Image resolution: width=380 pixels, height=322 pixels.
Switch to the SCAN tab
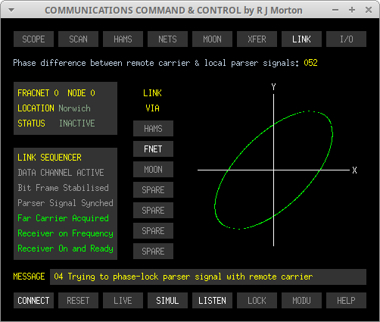(x=78, y=39)
